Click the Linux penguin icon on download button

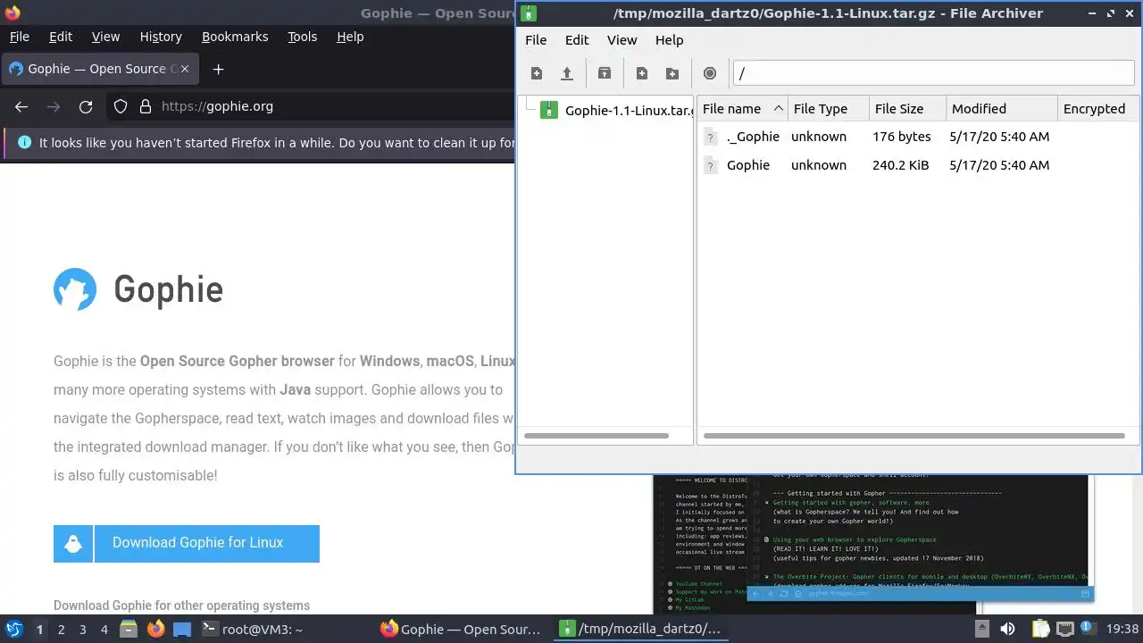coord(73,543)
